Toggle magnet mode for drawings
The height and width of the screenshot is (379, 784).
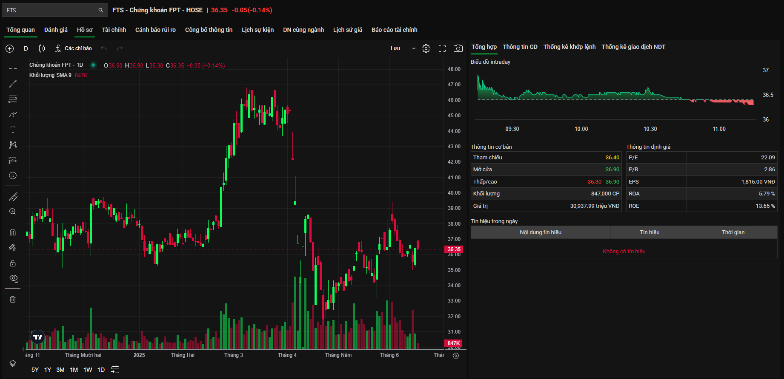pos(13,232)
